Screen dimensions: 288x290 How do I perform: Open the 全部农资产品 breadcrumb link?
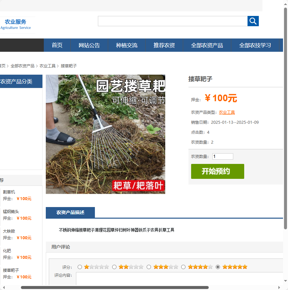23,66
